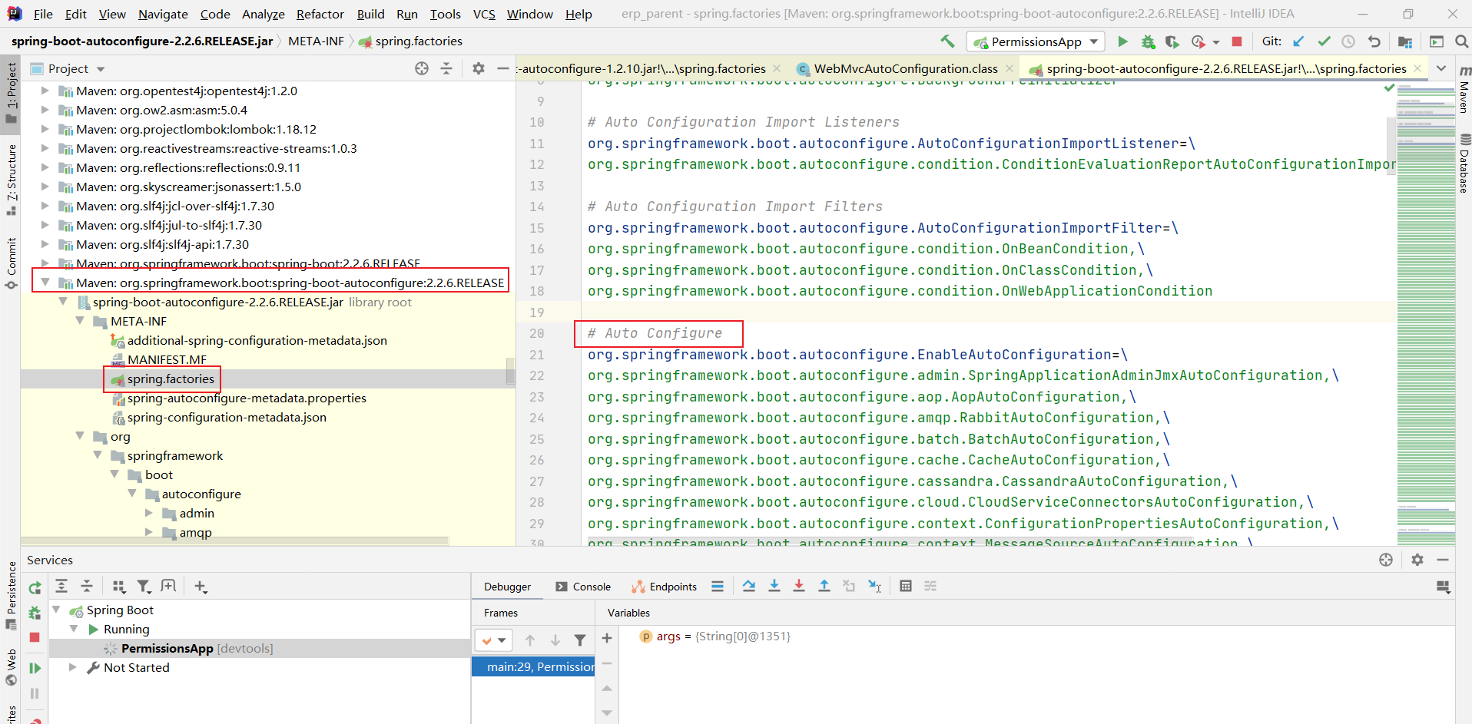Collapse all in the Project panel
The image size is (1472, 724).
446,68
